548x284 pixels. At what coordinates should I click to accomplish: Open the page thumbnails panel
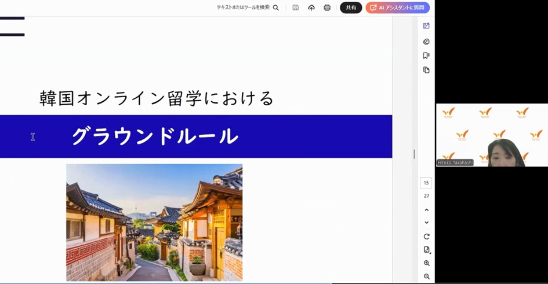(426, 70)
